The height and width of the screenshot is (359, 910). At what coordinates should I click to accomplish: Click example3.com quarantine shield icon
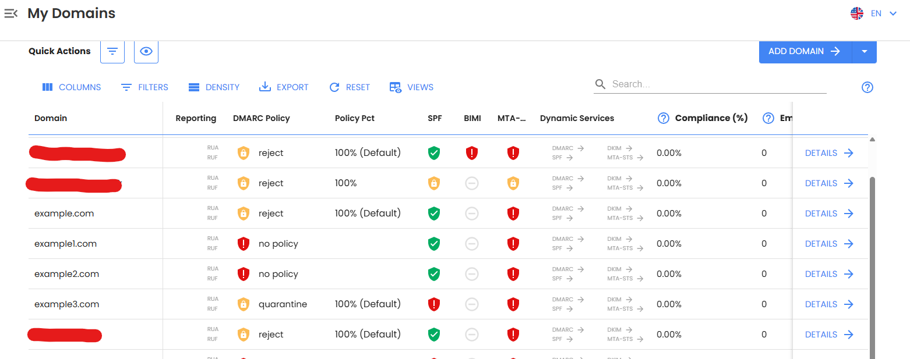244,304
